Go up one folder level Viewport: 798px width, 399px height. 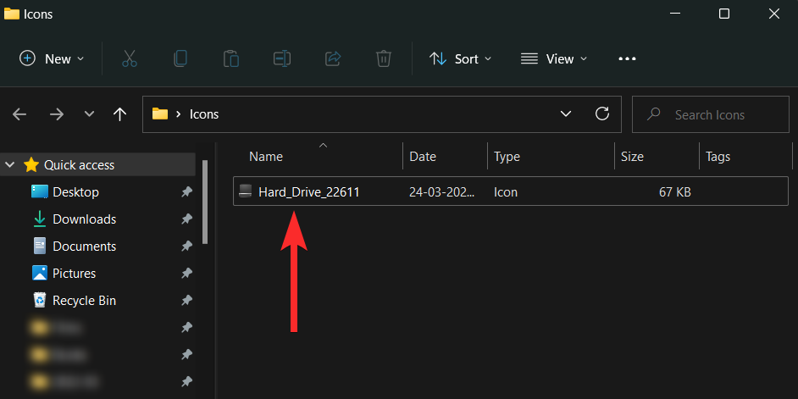pos(120,114)
